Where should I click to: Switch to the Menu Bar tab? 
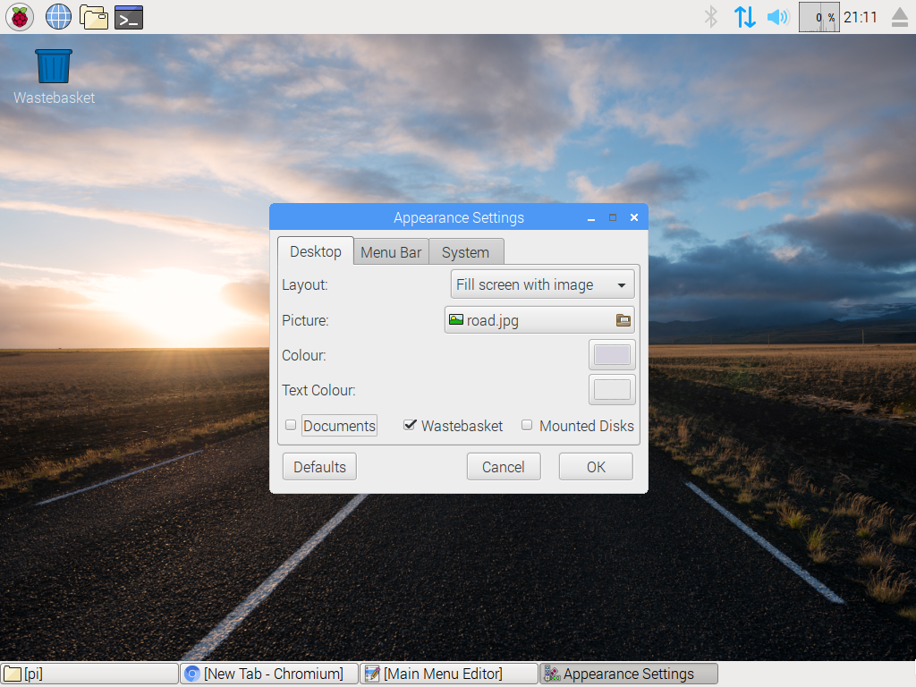[x=391, y=251]
